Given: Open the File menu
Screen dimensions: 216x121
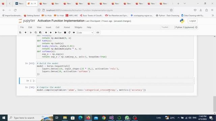Looking at the screenshot, I should click(x=22, y=27).
